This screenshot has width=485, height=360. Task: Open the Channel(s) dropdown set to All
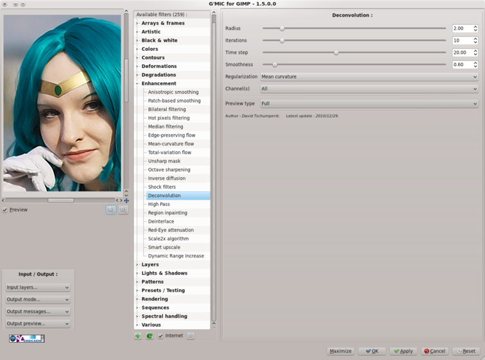[x=369, y=89]
